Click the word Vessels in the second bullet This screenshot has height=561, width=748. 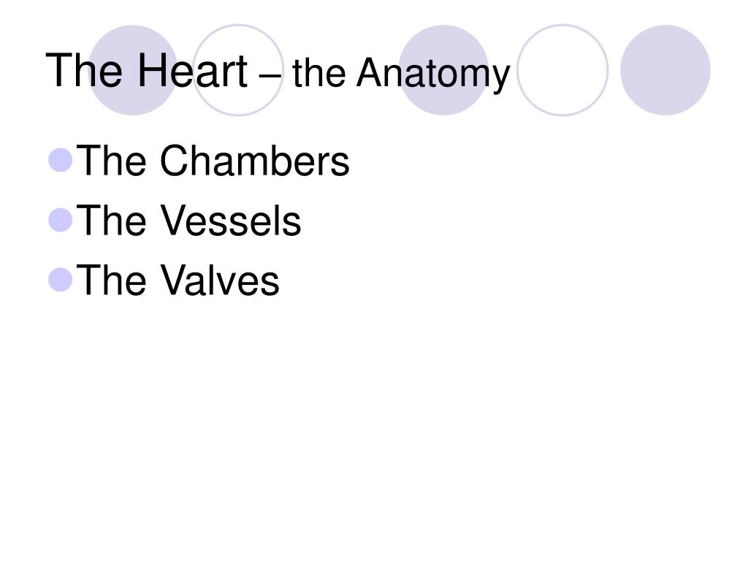pos(230,220)
